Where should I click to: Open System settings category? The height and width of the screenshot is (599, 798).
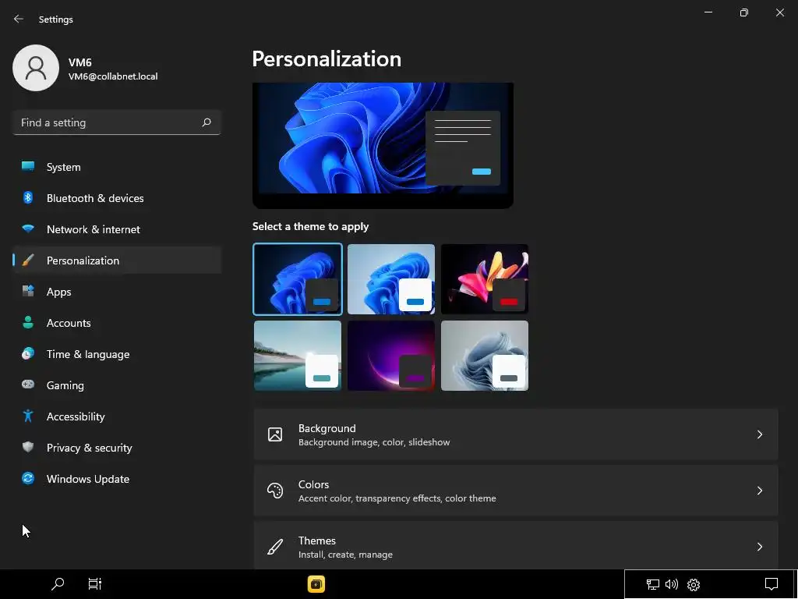pyautogui.click(x=117, y=167)
